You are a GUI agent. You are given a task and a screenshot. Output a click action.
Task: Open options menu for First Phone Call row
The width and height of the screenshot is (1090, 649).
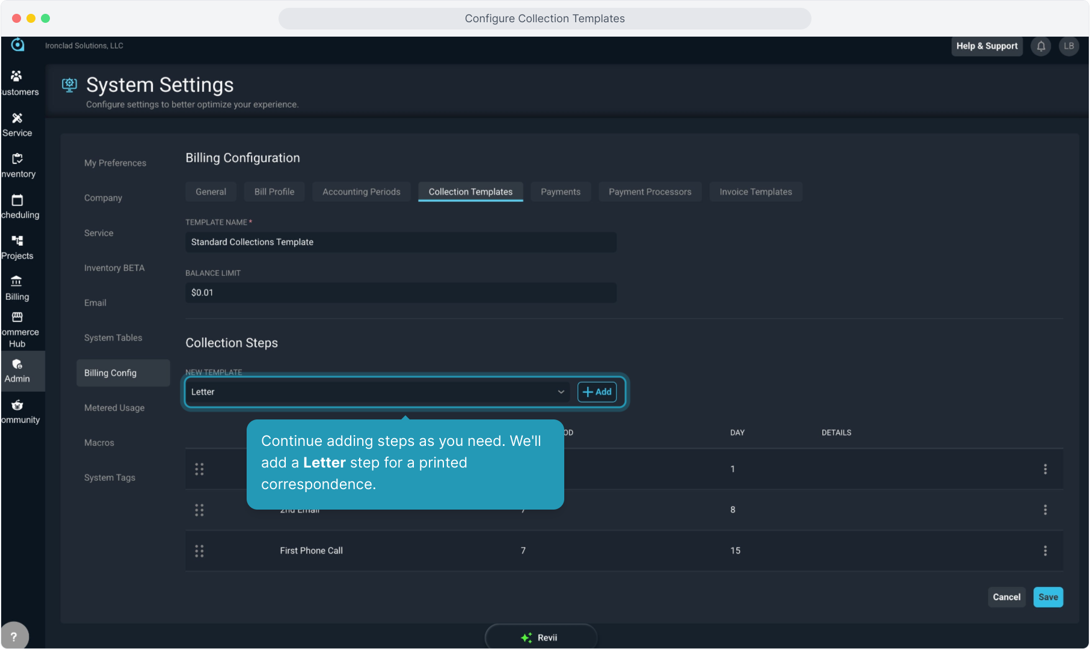click(x=1045, y=551)
